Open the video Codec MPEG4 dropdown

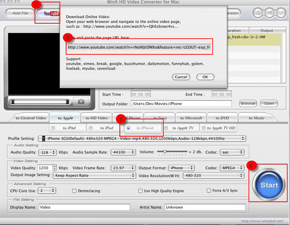click(x=232, y=168)
